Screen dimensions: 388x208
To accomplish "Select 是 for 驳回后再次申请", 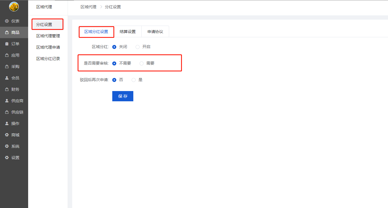I will 134,80.
